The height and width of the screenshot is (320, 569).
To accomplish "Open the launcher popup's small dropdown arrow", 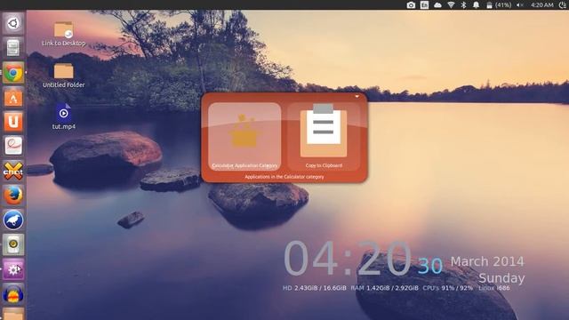I will click(x=357, y=97).
